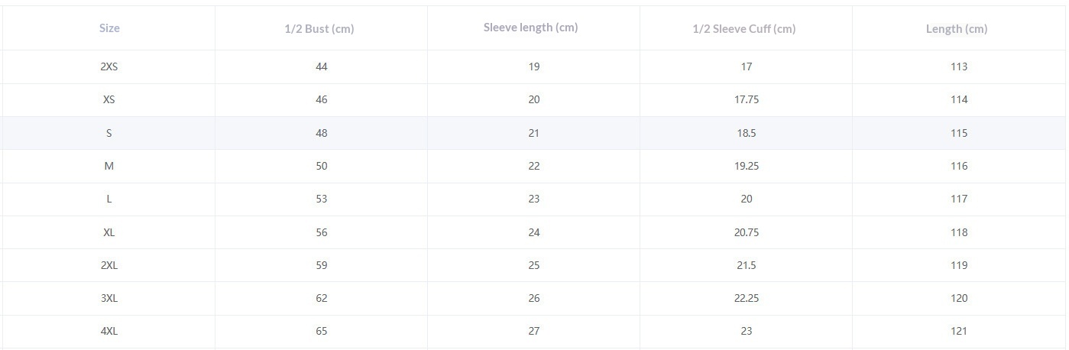Click the Sleeve length (cm) header
This screenshot has width=1069, height=350.
tap(531, 28)
